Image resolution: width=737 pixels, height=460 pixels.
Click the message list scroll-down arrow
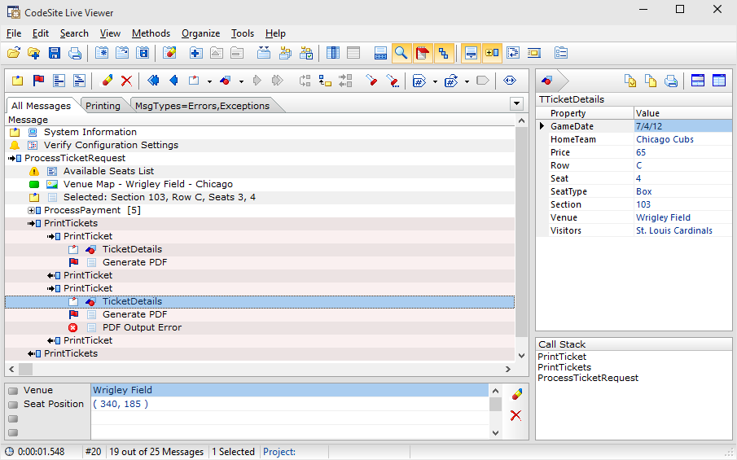(521, 356)
